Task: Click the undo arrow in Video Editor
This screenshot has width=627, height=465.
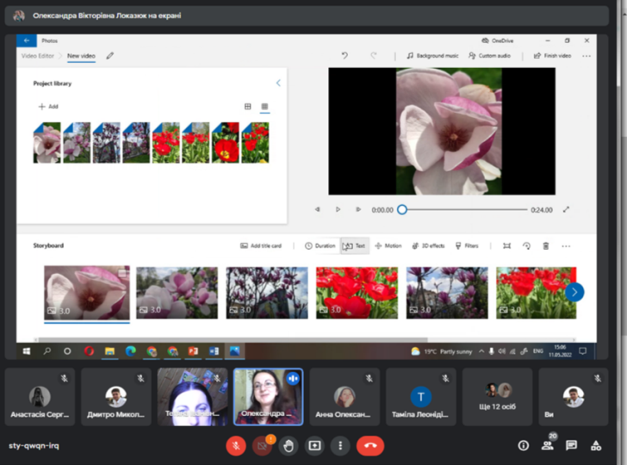Action: 345,56
